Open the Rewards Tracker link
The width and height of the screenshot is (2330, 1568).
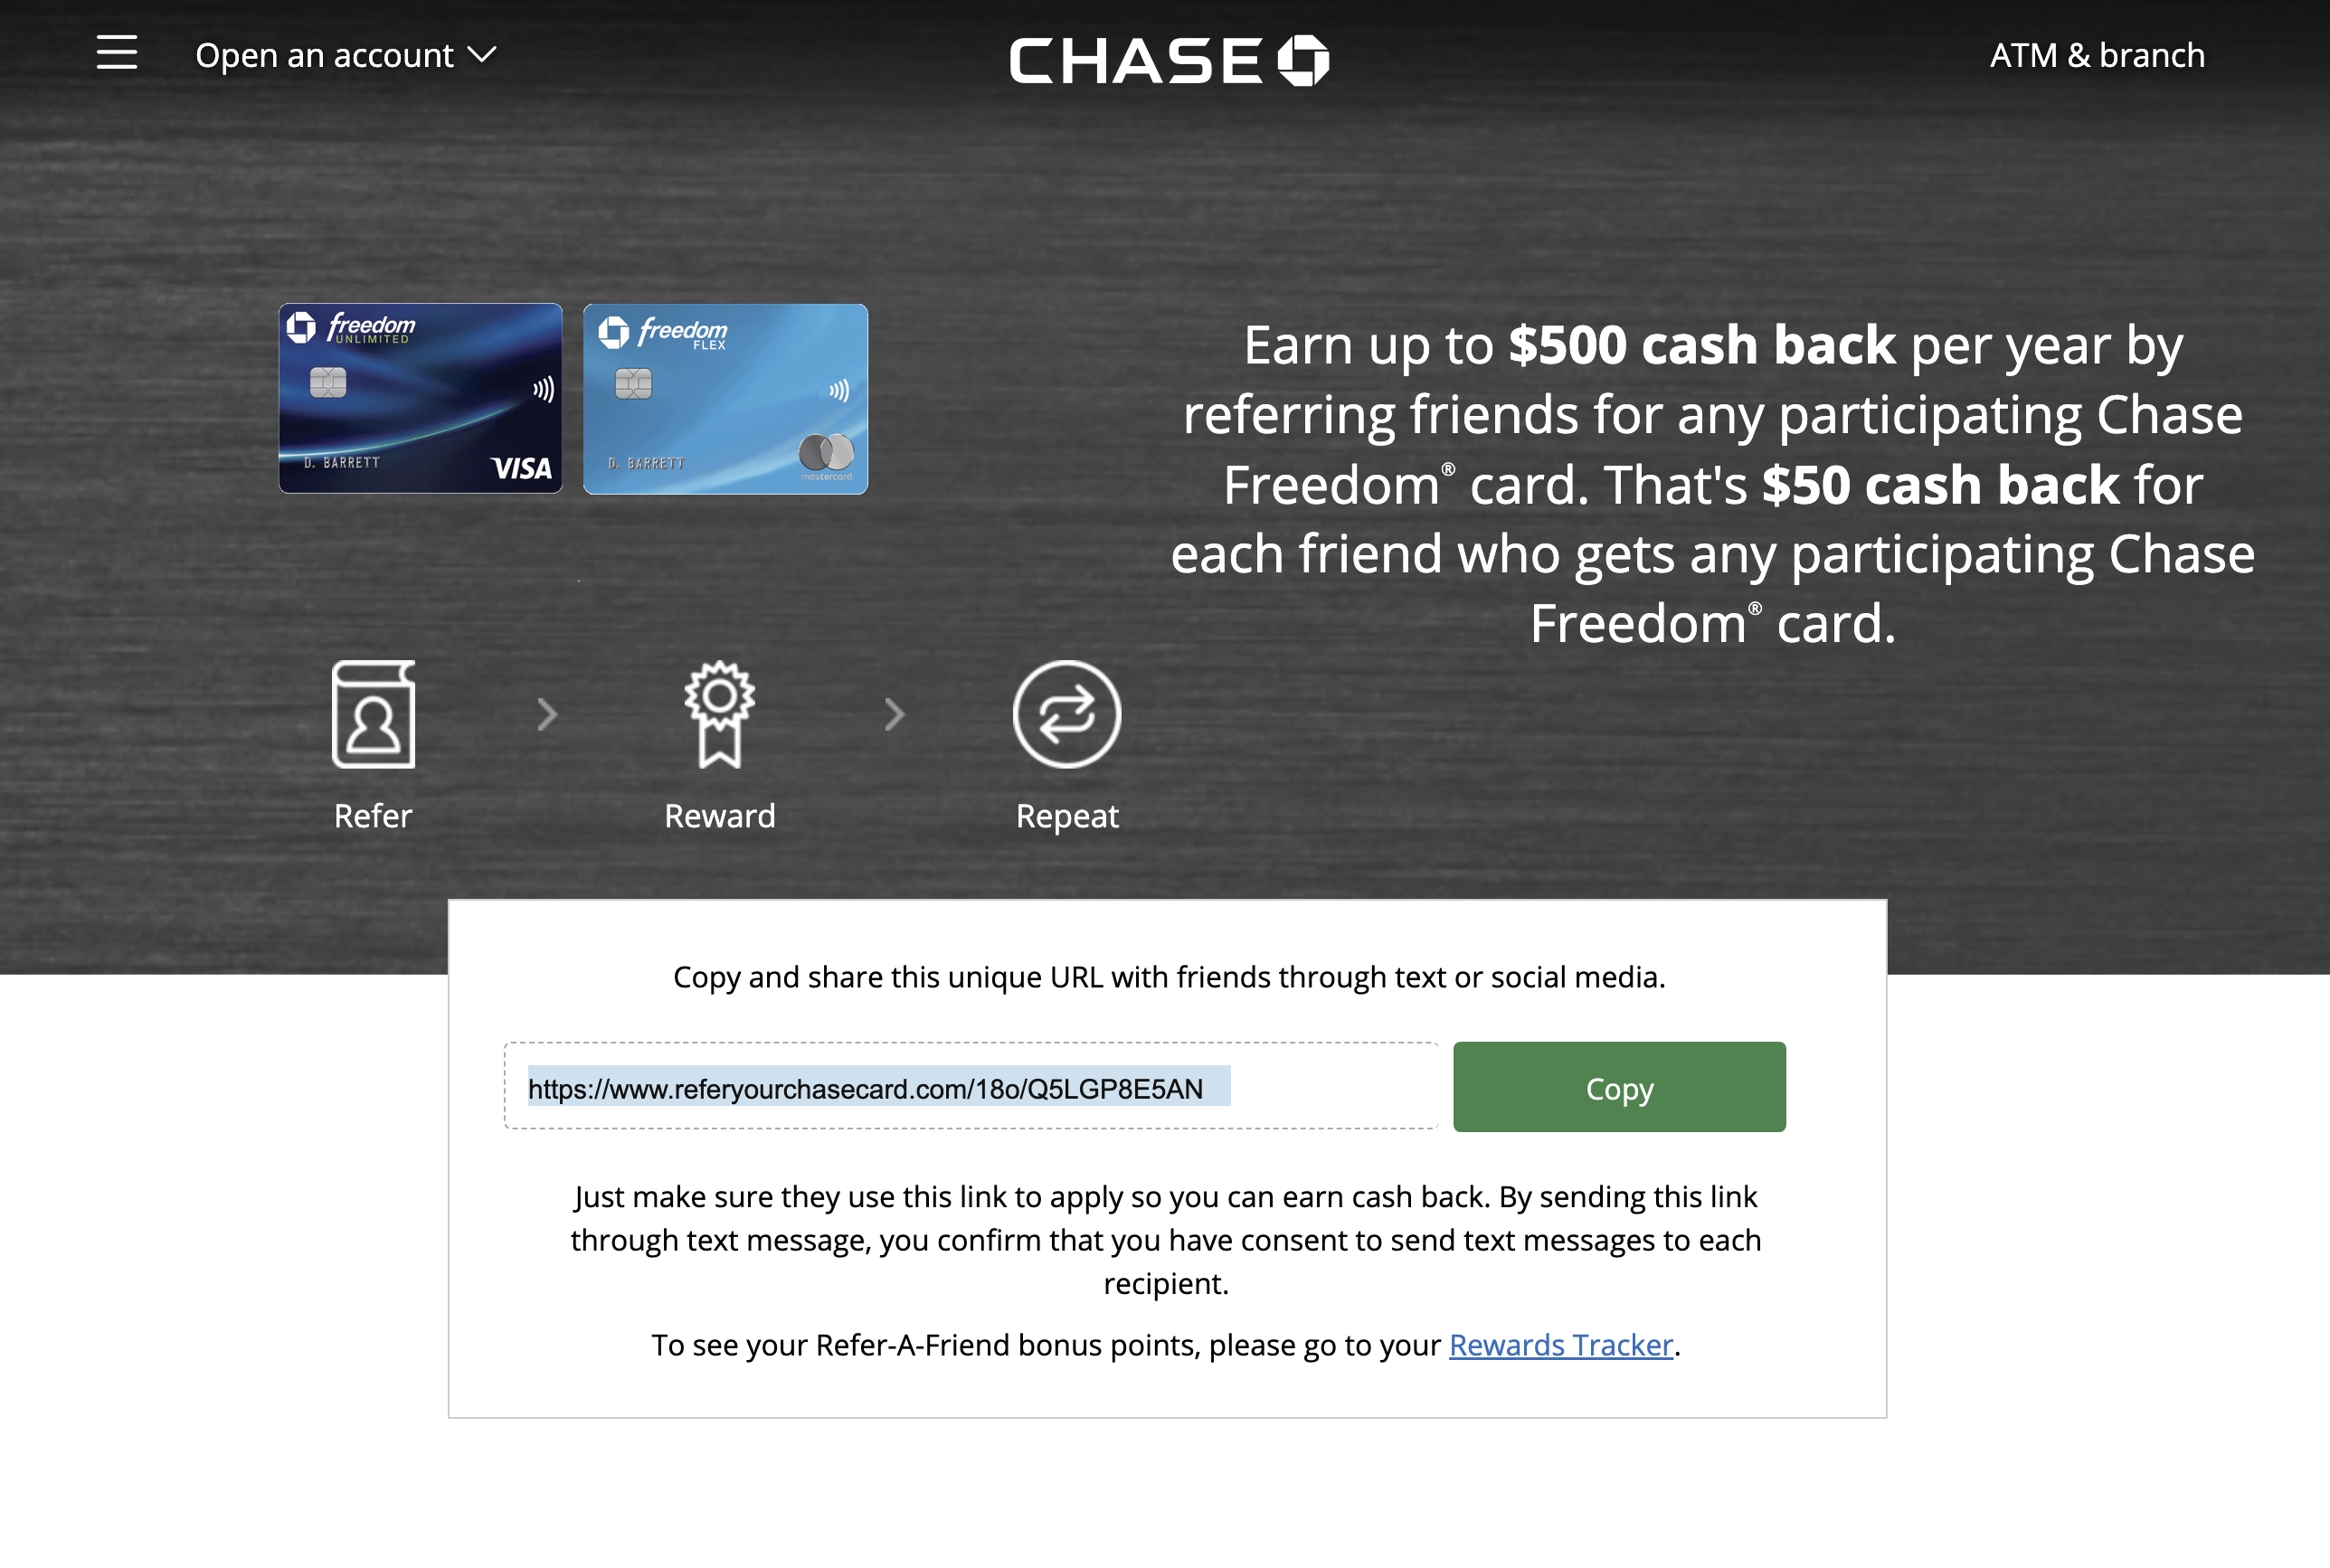coord(1559,1345)
